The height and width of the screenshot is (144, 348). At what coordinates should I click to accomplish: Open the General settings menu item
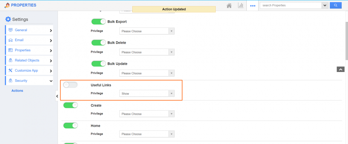pos(29,30)
